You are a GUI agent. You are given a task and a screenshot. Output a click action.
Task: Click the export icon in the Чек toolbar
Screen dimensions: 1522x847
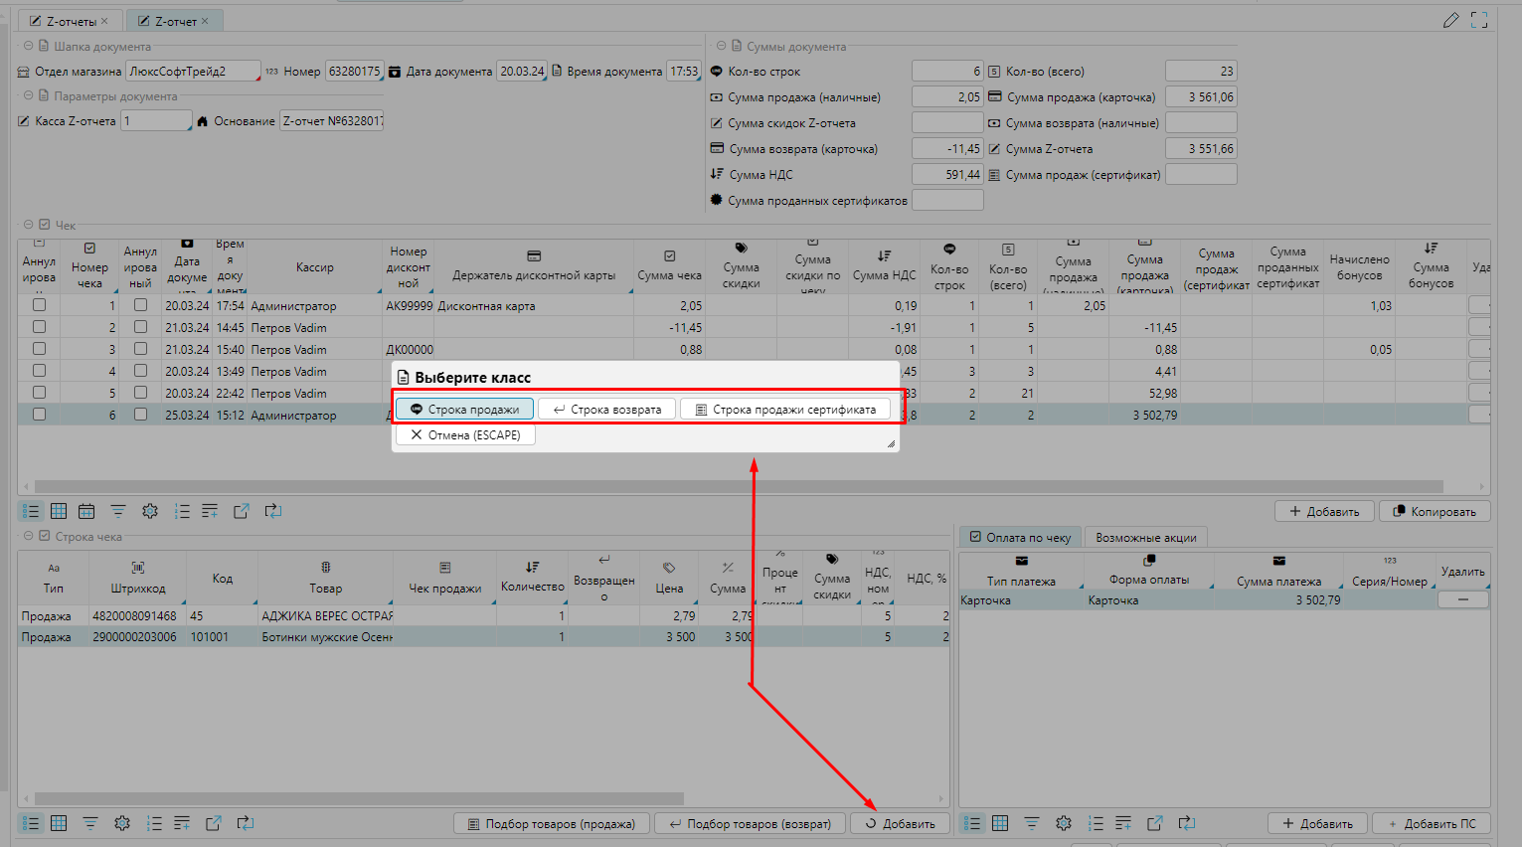[241, 511]
